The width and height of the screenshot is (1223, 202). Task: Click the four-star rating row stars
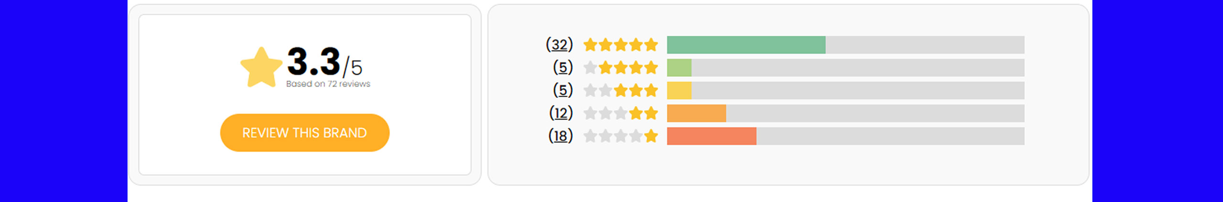pyautogui.click(x=621, y=68)
